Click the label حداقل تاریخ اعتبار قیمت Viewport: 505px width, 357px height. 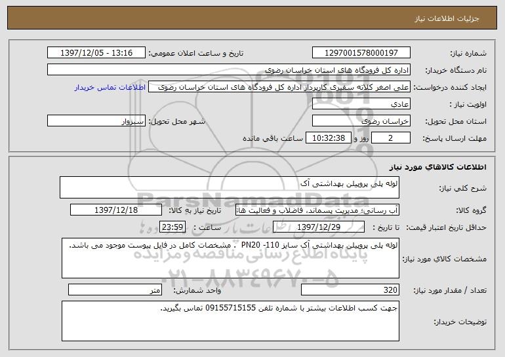pos(446,227)
